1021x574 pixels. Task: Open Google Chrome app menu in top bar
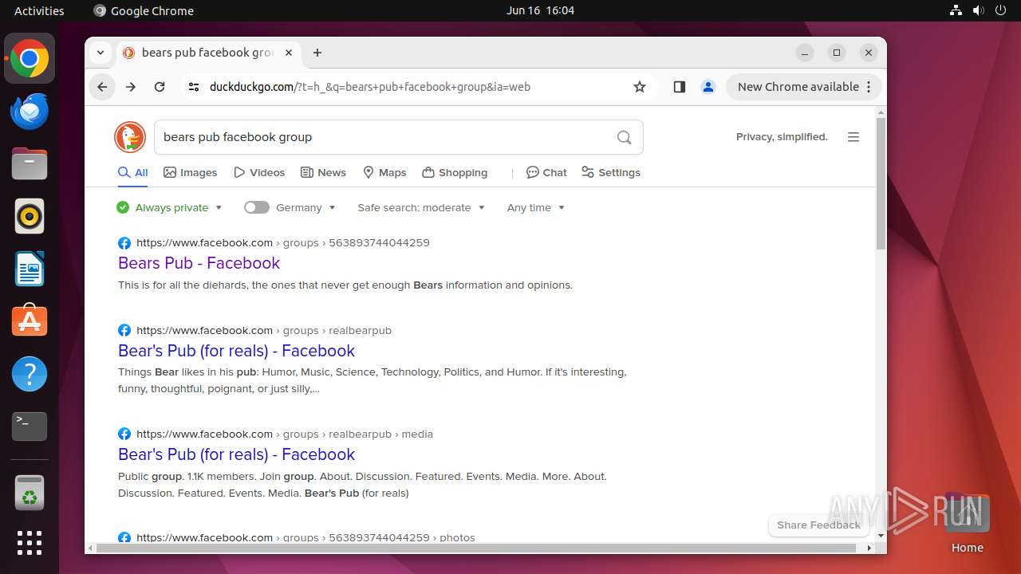coord(144,10)
